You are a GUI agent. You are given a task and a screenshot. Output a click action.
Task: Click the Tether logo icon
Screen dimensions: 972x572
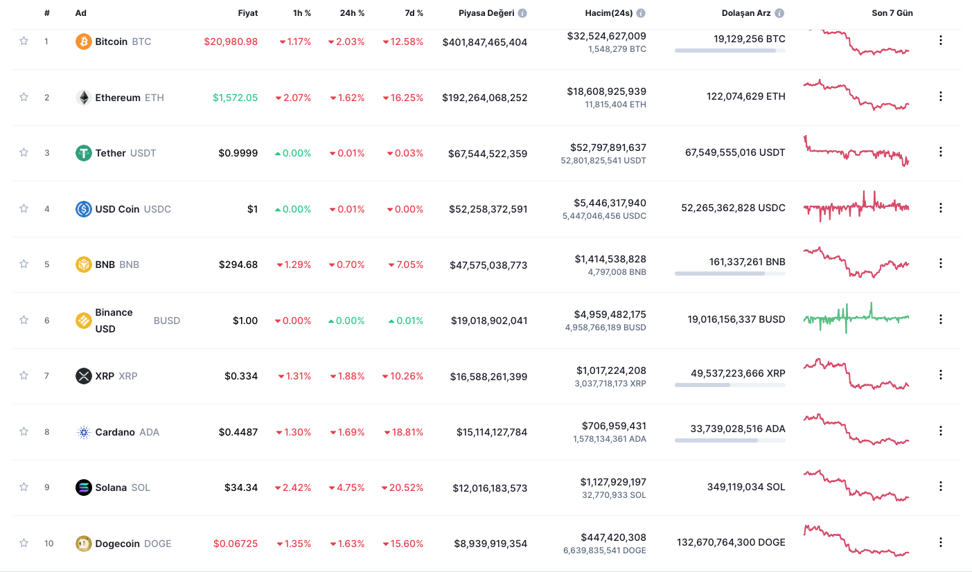(x=83, y=153)
